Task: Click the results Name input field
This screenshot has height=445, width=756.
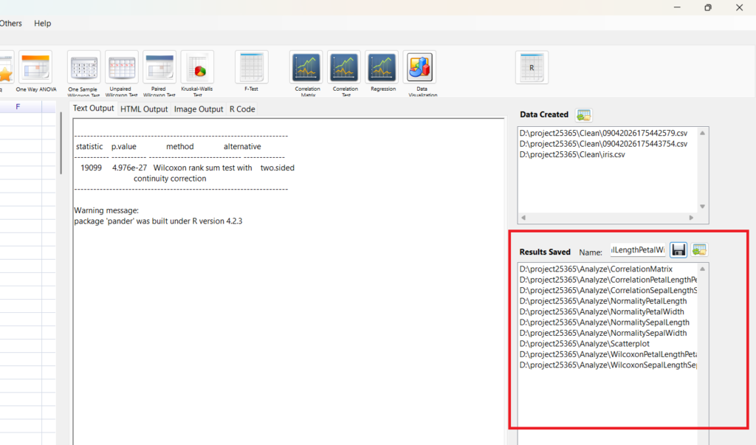Action: [637, 251]
